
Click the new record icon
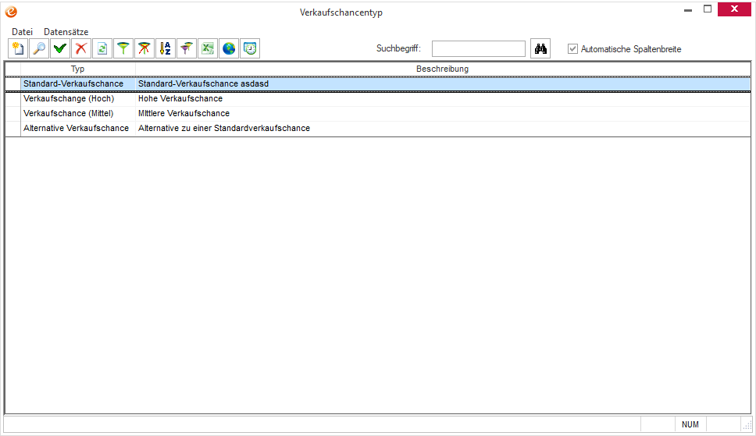pyautogui.click(x=18, y=48)
